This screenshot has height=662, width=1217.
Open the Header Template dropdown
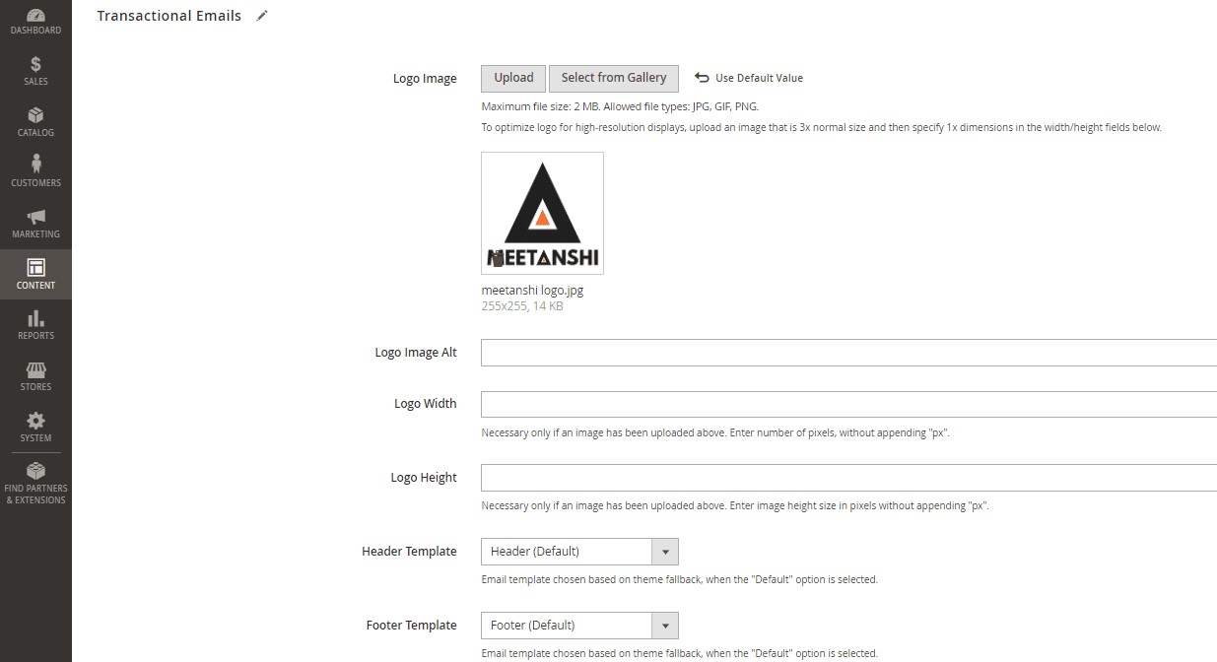[578, 552]
